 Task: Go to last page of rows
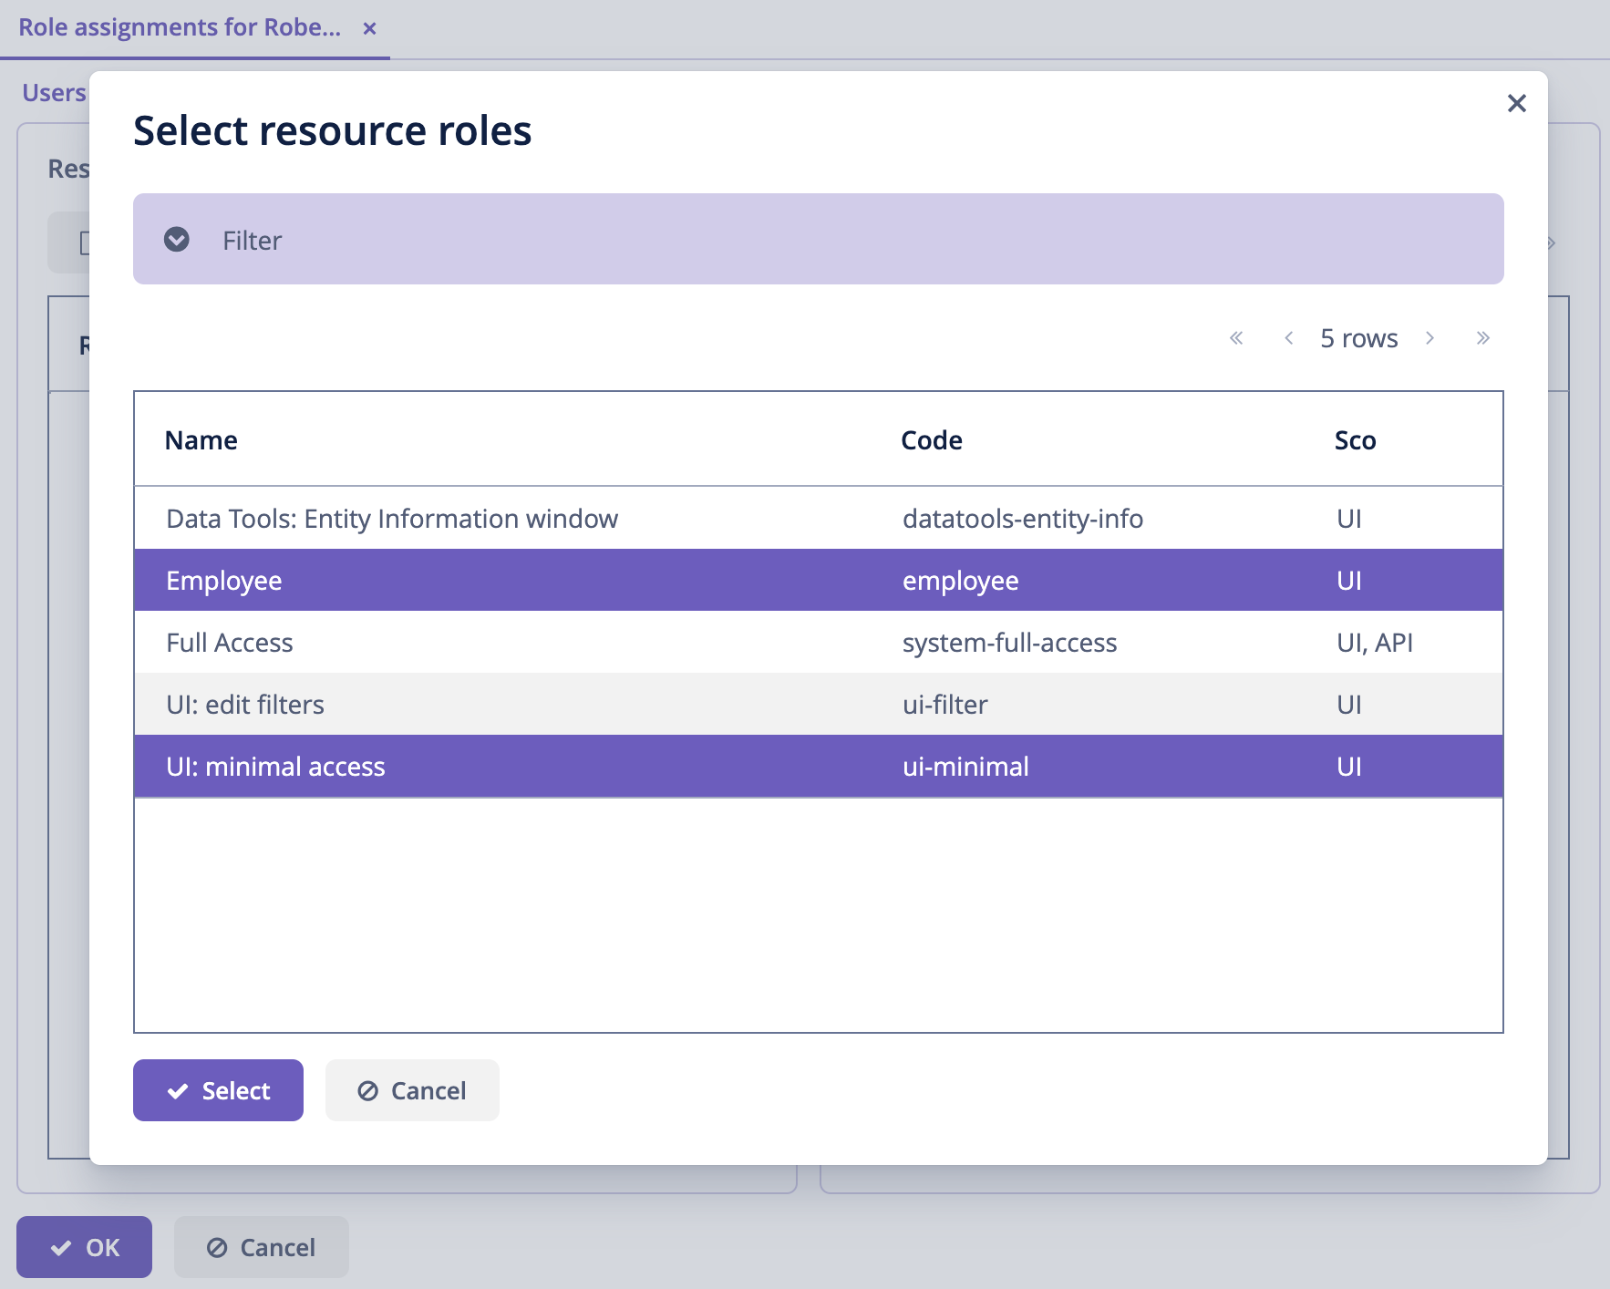(1482, 338)
